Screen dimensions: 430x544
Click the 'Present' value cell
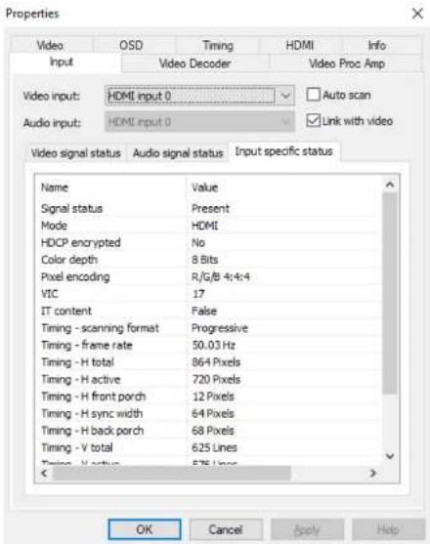211,208
